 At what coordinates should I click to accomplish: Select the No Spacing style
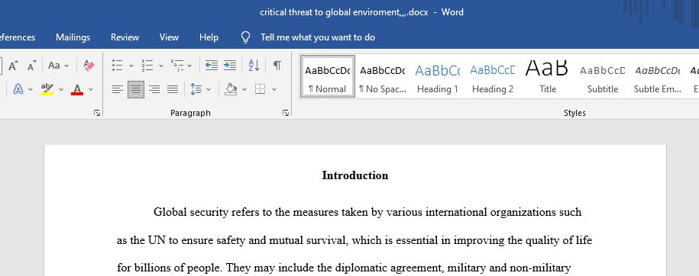383,75
